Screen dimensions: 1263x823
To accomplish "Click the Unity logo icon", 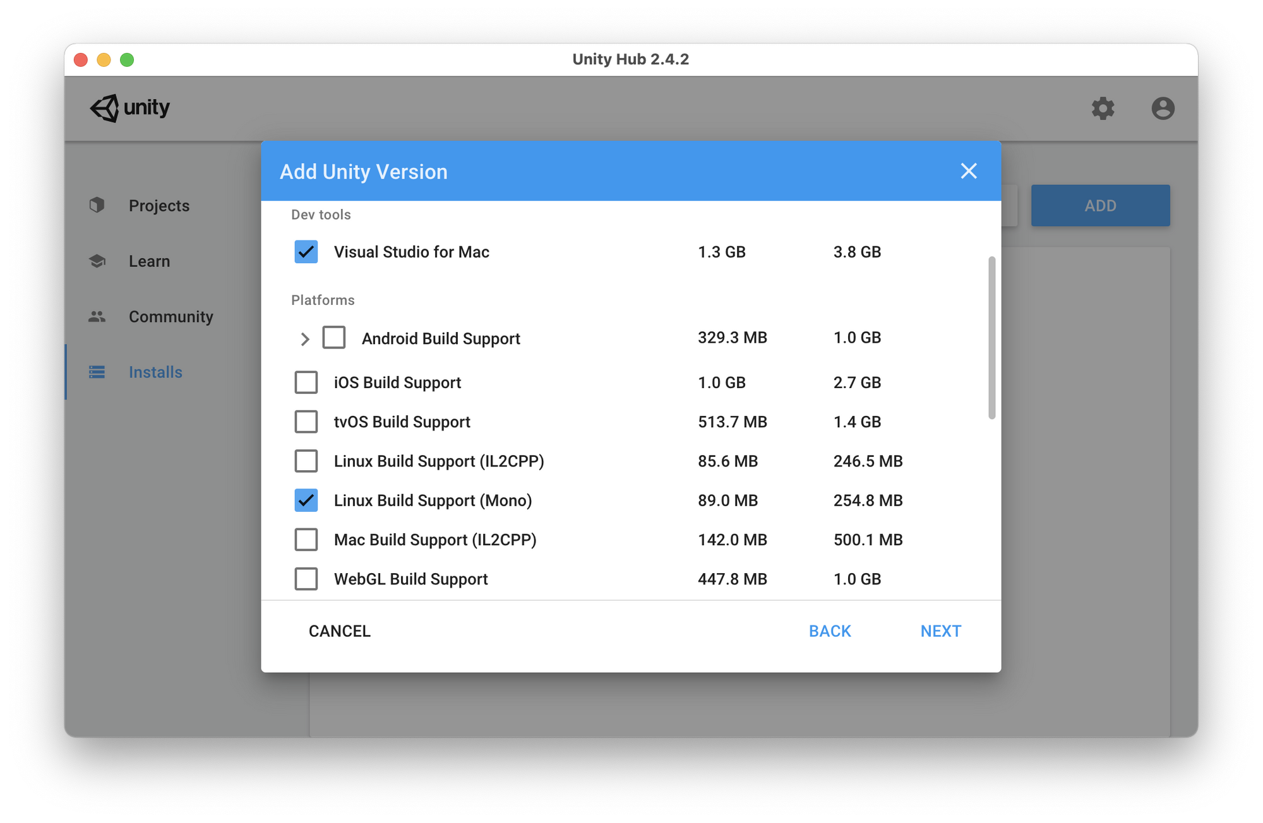I will coord(105,108).
